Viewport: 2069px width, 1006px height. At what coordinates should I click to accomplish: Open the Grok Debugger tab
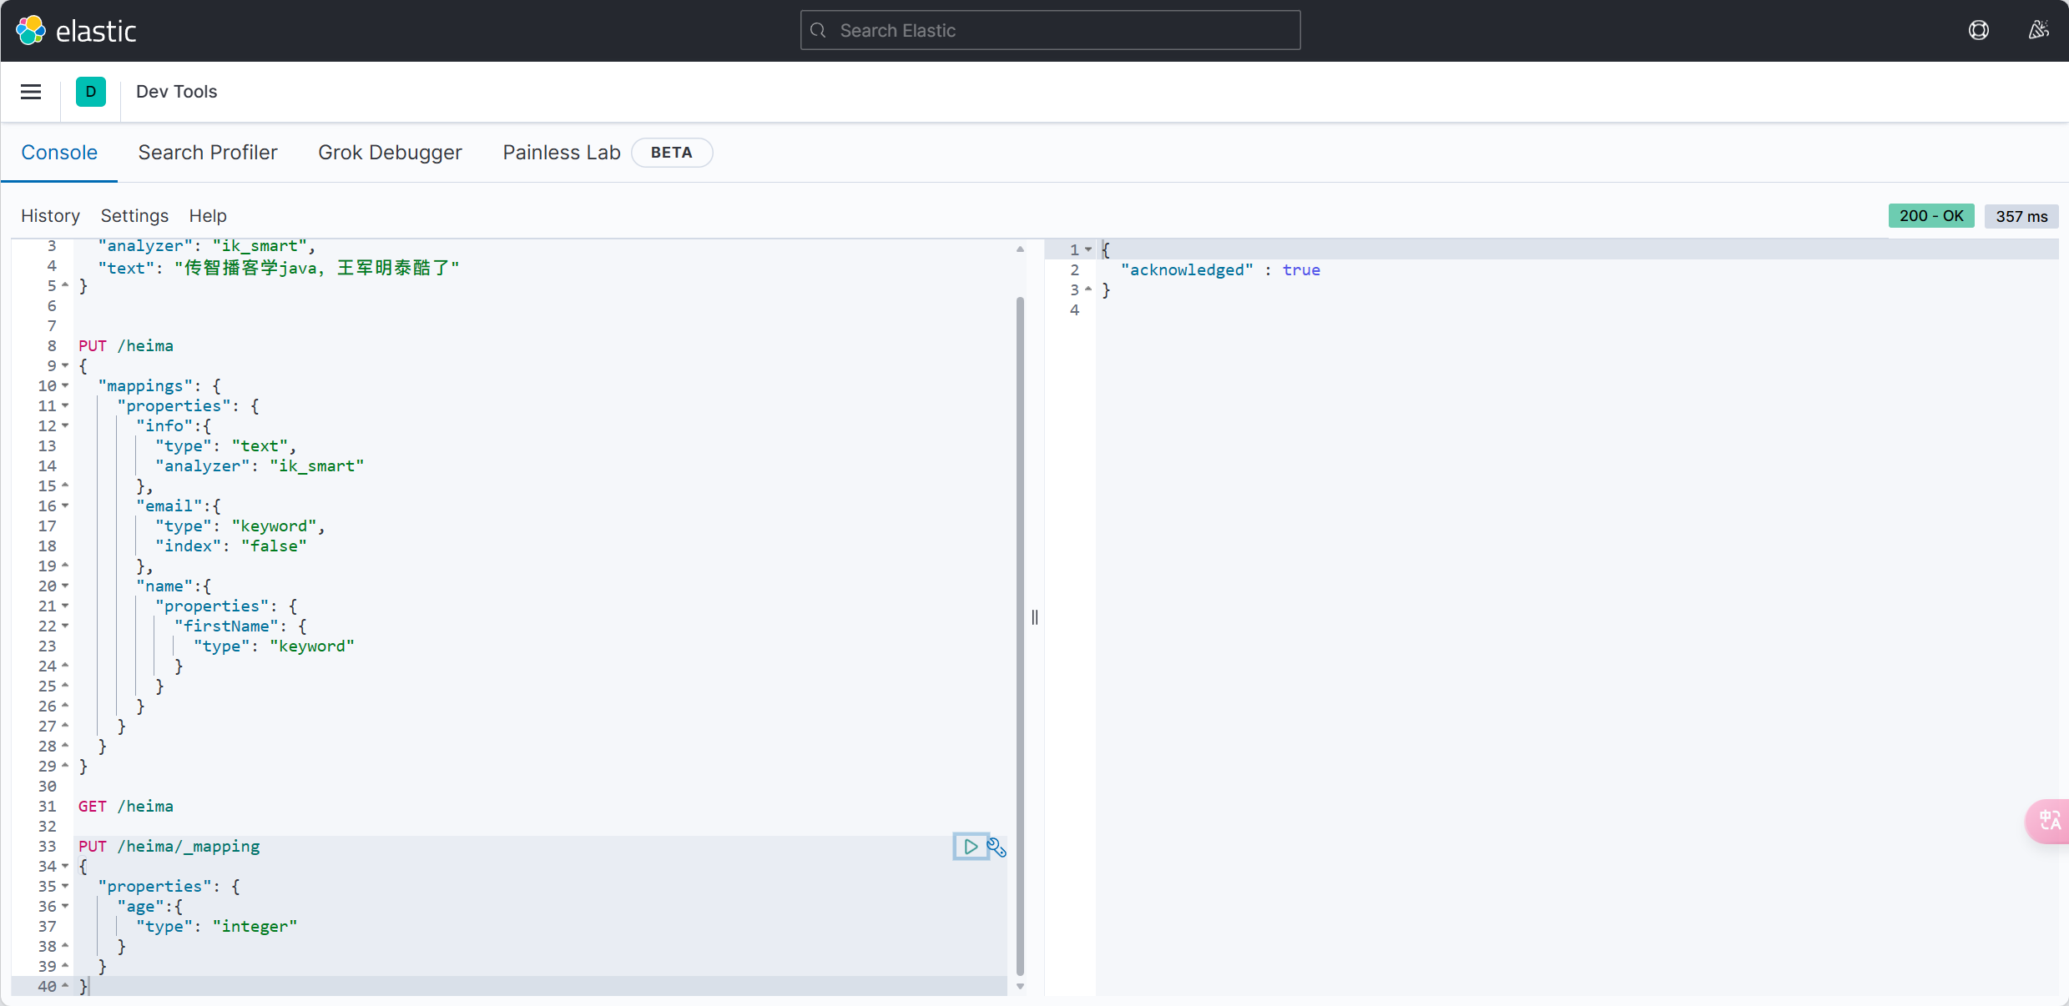point(390,153)
